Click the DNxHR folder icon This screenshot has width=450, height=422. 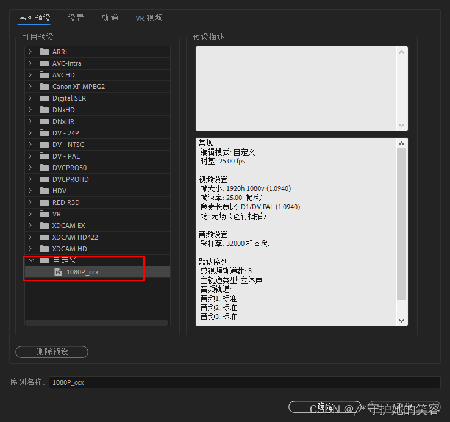[44, 121]
